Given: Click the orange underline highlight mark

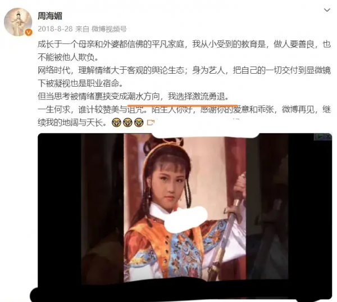Looking at the screenshot, I should [183, 105].
